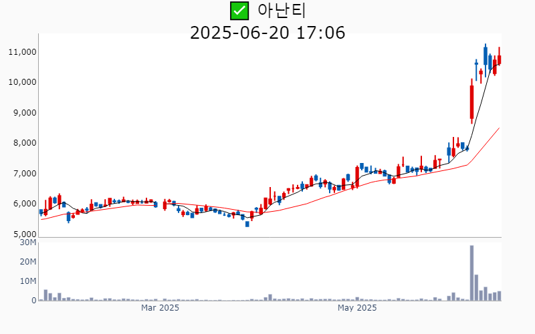Click the 10,000 price axis label

[23, 82]
